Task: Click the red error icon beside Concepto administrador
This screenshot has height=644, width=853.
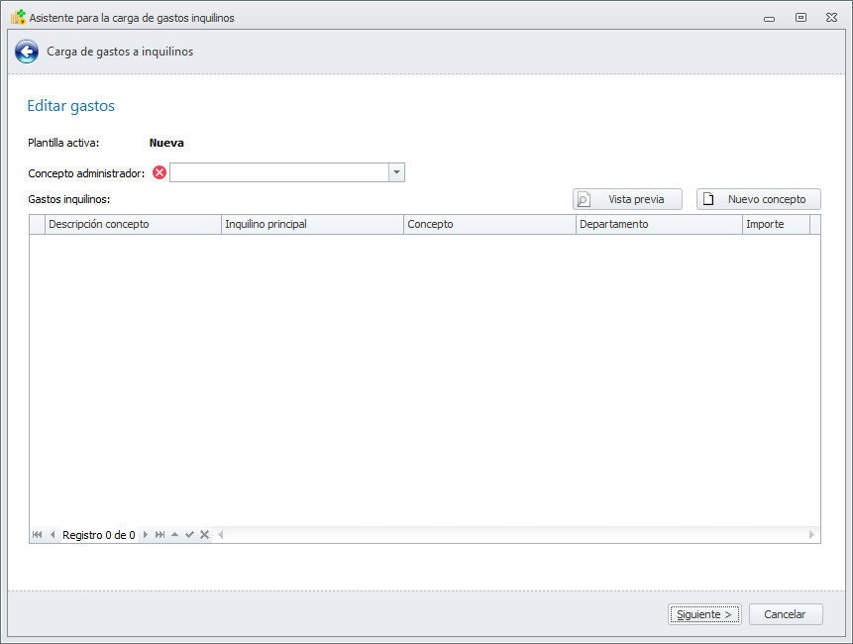Action: point(160,173)
